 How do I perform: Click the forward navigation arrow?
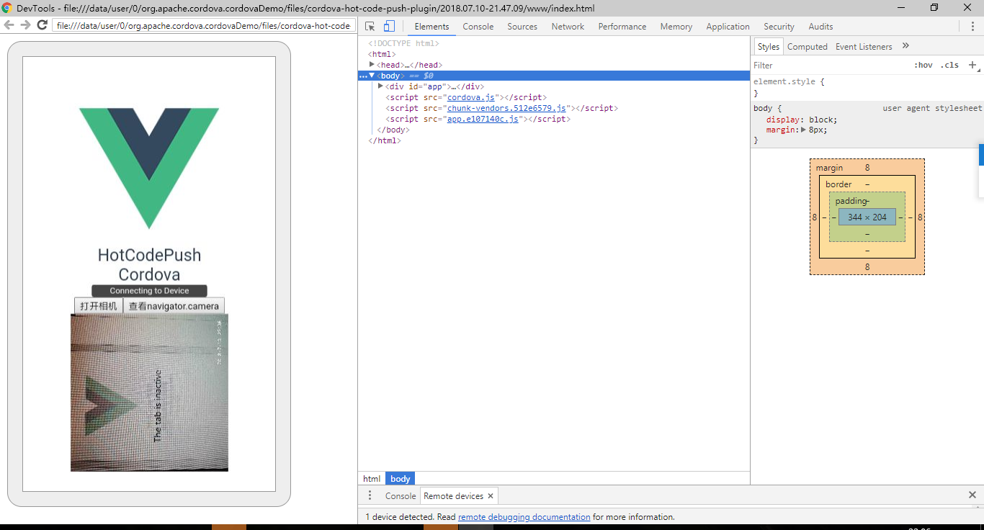(25, 25)
